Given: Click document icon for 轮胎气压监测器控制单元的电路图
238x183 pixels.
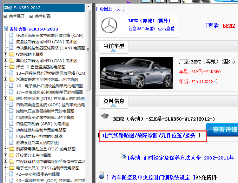Looking at the screenshot, I should [11, 111].
